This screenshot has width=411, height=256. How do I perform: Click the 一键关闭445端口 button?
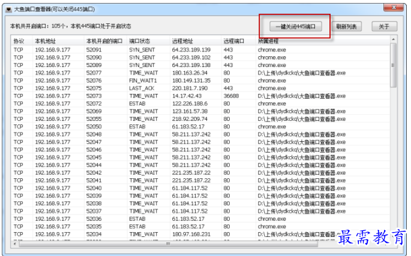[294, 27]
